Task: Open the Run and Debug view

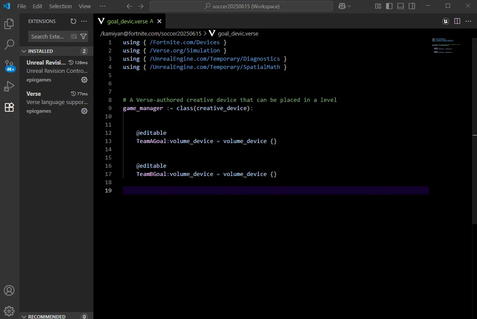Action: tap(9, 86)
